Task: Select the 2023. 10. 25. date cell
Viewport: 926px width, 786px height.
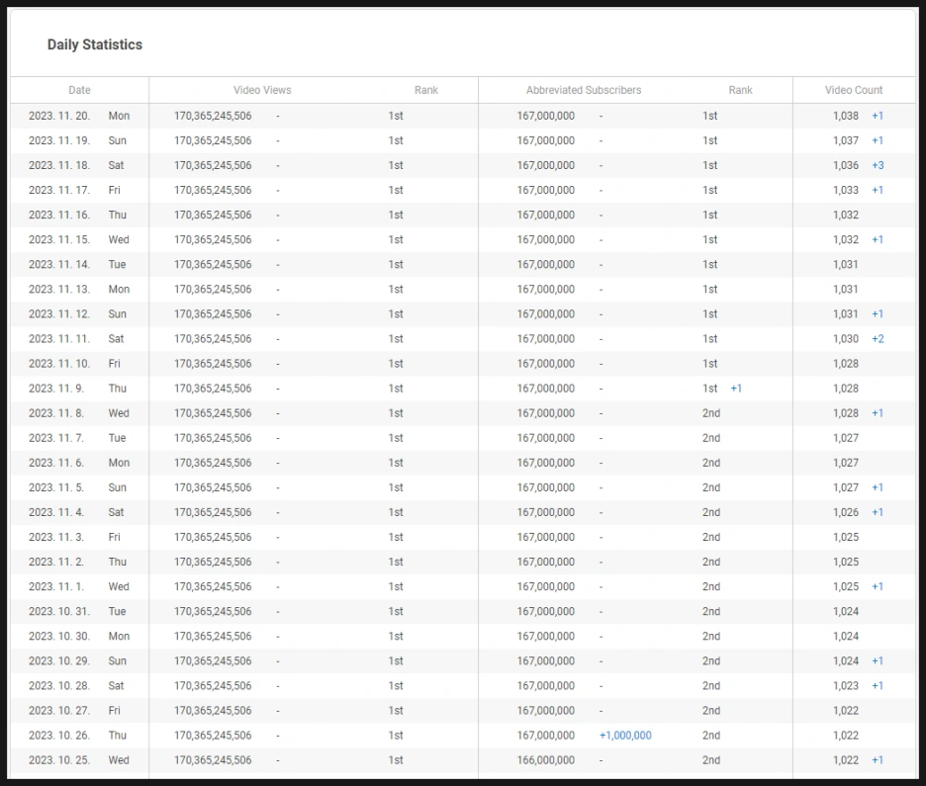Action: (x=59, y=760)
